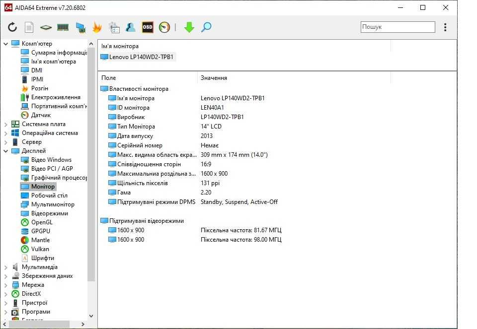Click the Пошук search field
The height and width of the screenshot is (329, 477).
(x=397, y=27)
